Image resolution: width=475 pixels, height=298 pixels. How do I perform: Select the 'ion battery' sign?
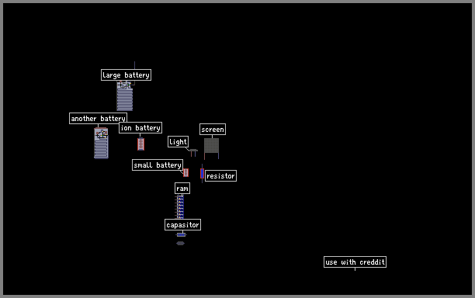pos(140,128)
